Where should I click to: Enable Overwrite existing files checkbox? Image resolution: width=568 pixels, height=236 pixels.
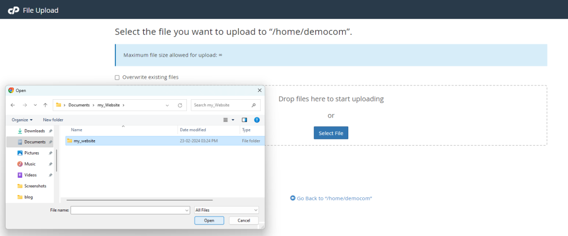(117, 78)
